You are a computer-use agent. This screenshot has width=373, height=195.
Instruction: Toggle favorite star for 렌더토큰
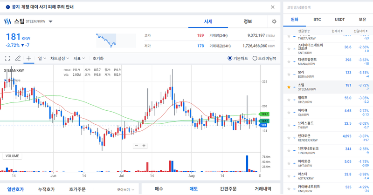tap(289, 138)
